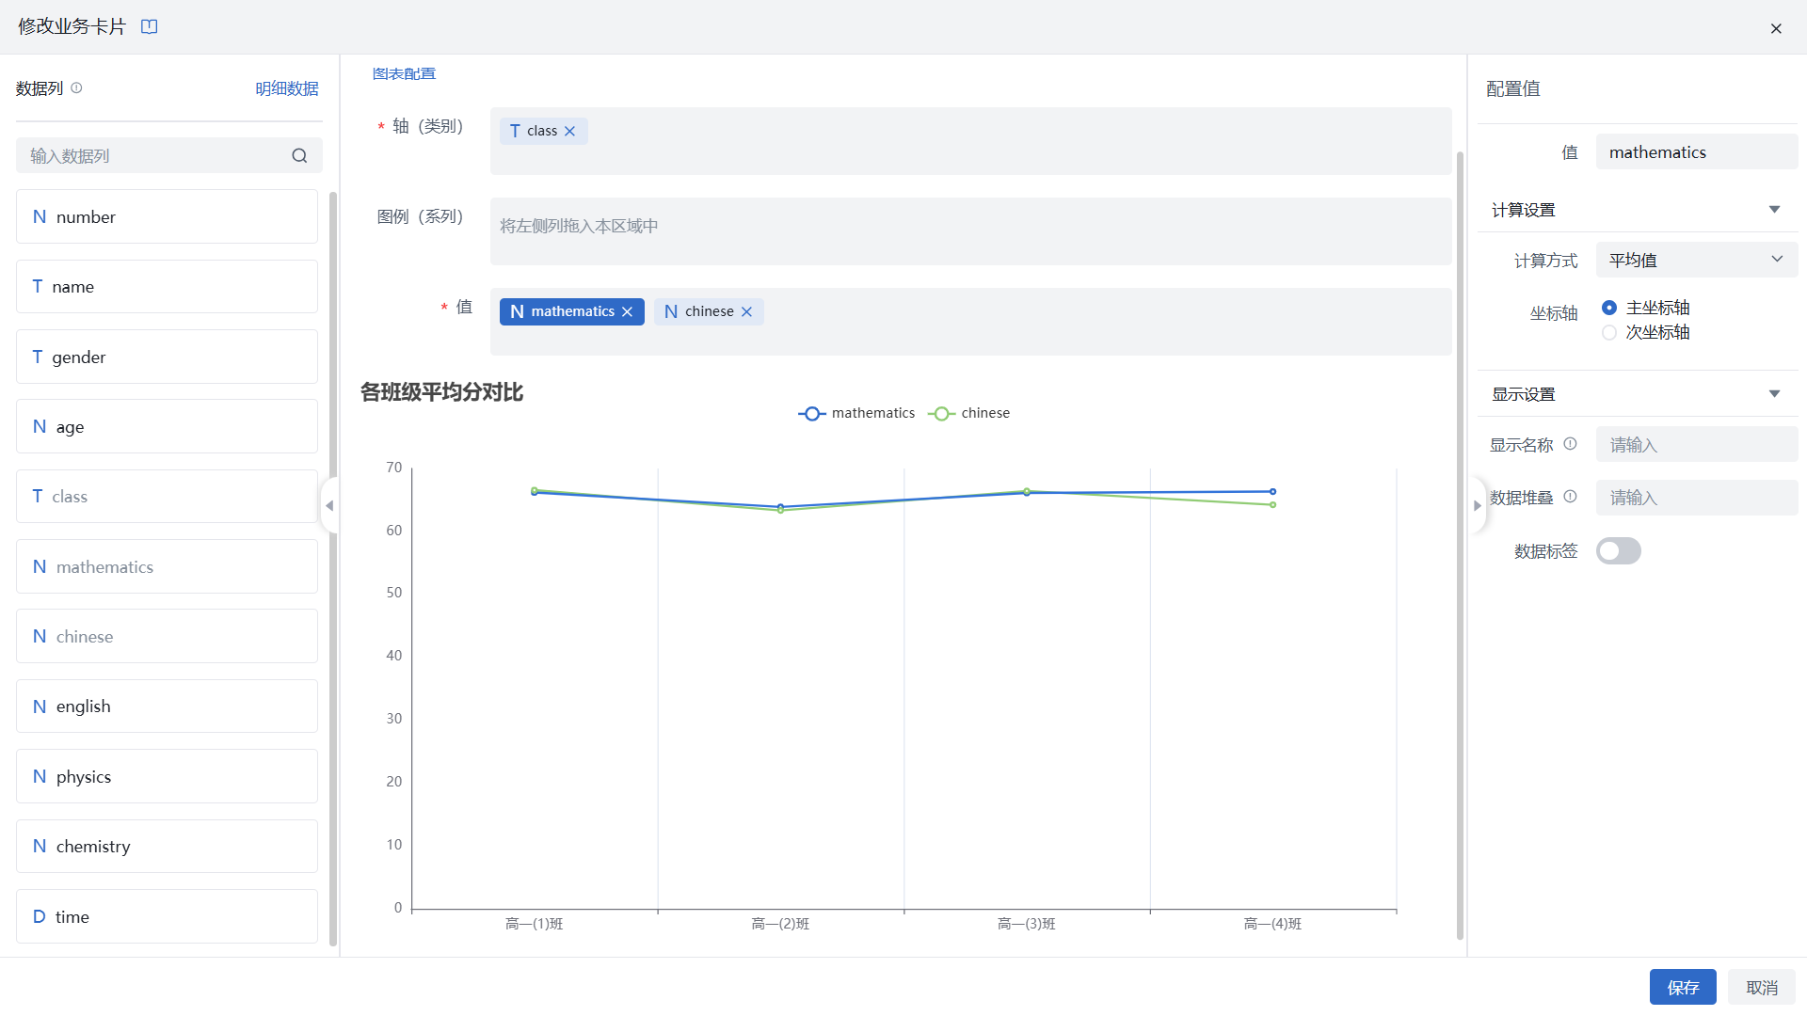Open the help book icon beside 修改业务卡片
This screenshot has width=1807, height=1016.
coord(149,26)
